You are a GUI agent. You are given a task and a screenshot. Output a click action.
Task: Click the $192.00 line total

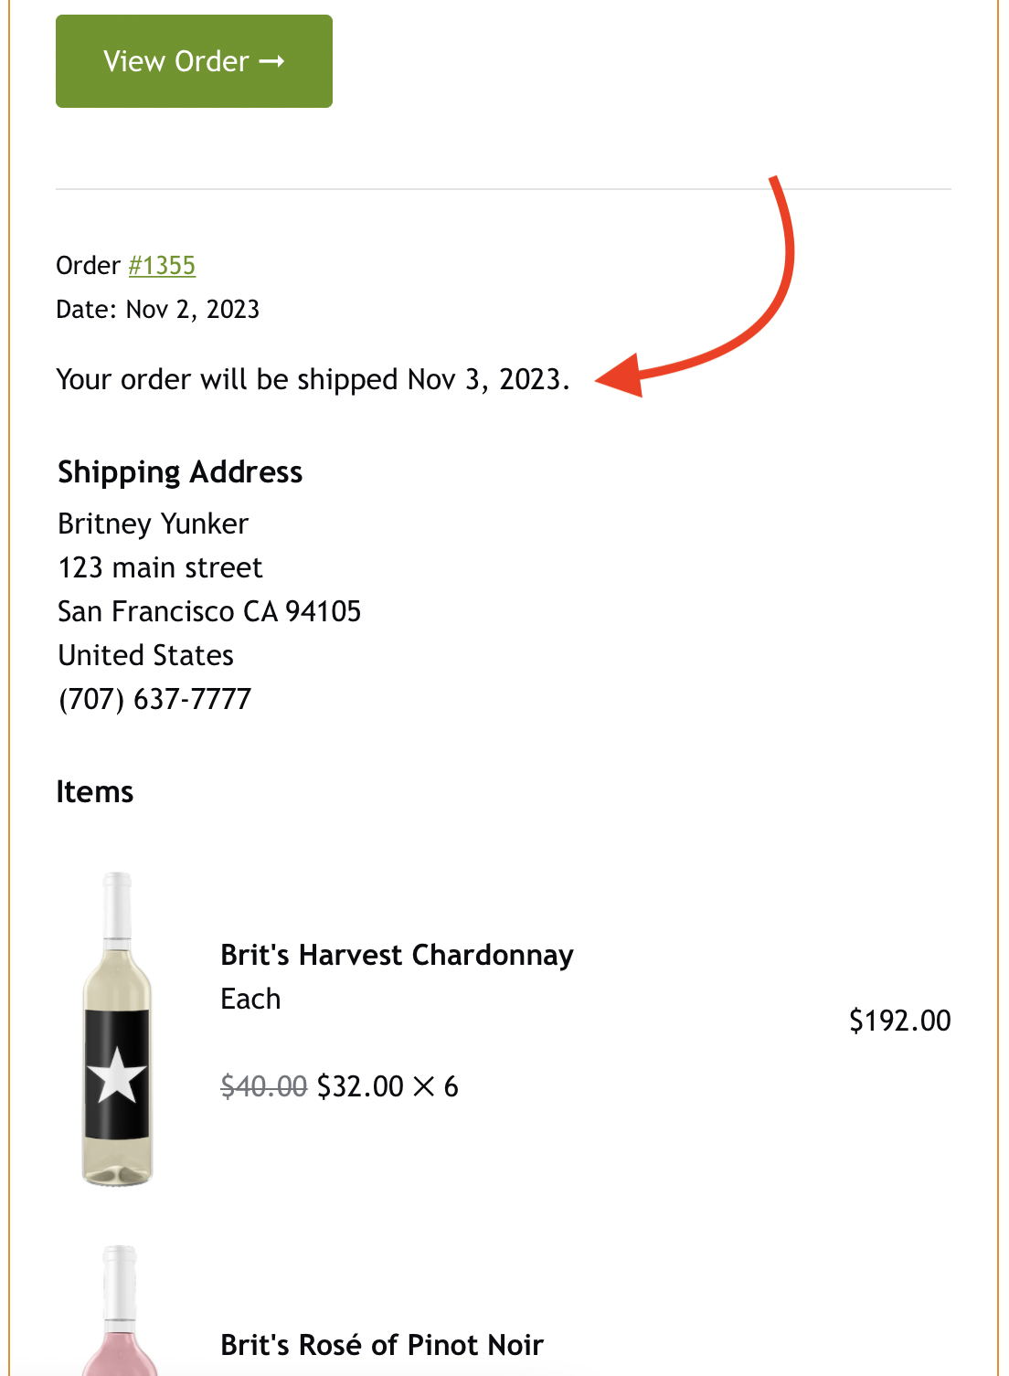[899, 1021]
